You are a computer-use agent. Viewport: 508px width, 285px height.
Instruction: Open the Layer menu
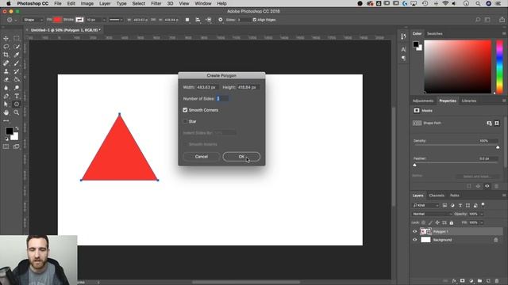point(105,3)
